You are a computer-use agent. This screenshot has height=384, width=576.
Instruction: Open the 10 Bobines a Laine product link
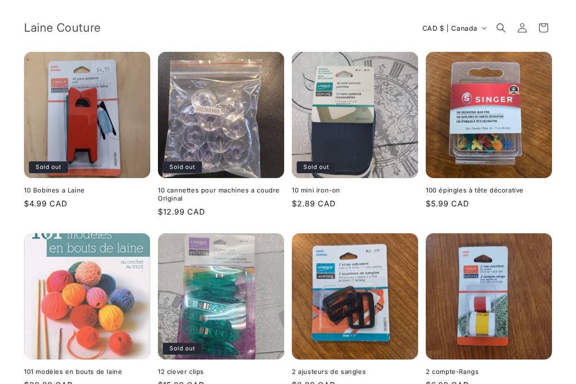tap(54, 191)
